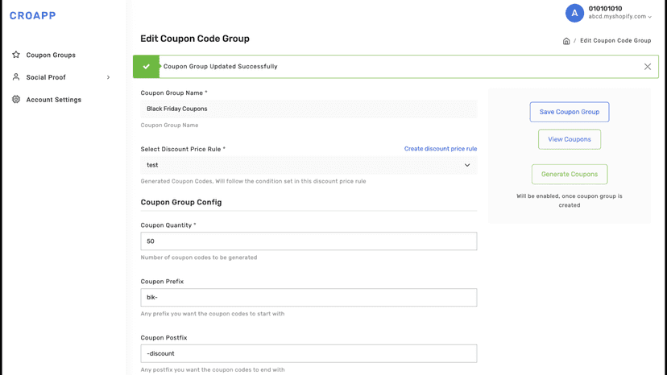The height and width of the screenshot is (375, 667).
Task: Open Create discount price rule link
Action: pos(441,149)
